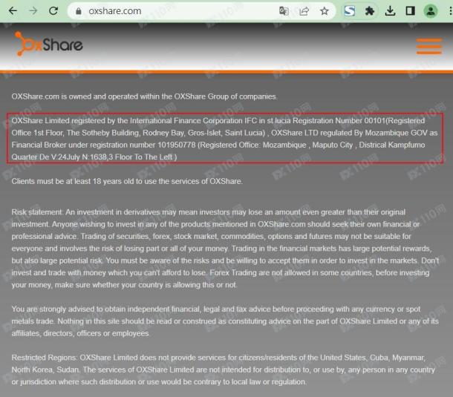Reload the oxshare.com page
Image resolution: width=453 pixels, height=397 pixels.
click(x=53, y=11)
